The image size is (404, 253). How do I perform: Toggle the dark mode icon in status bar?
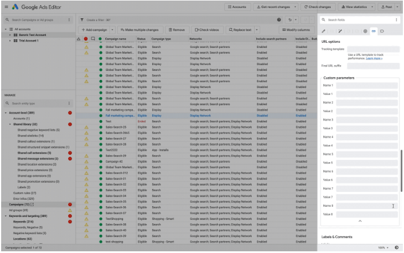pos(397,248)
